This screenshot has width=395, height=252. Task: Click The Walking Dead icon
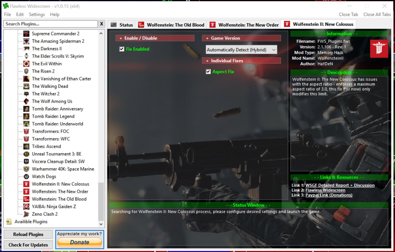(x=26, y=86)
